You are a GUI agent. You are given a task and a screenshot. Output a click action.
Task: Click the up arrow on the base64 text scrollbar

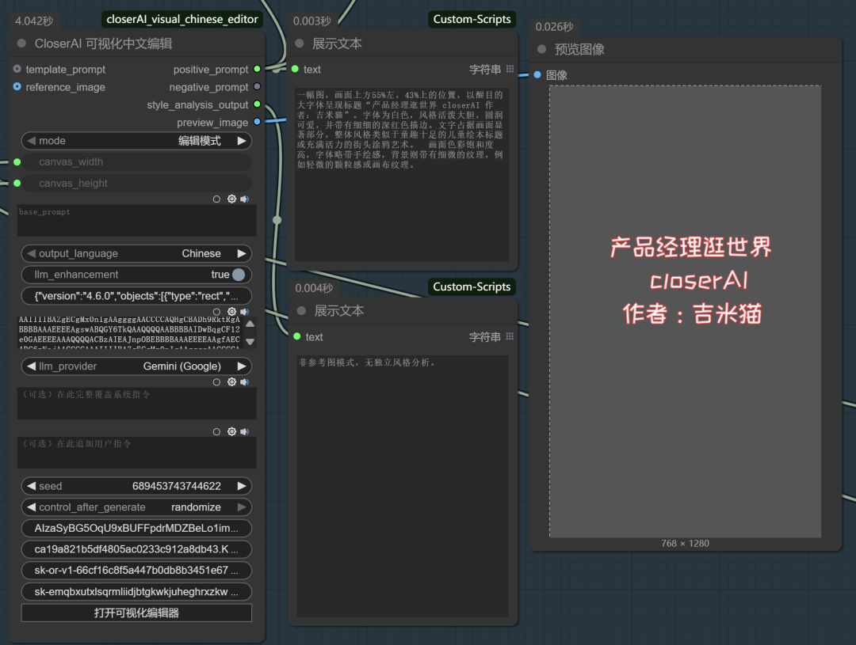pyautogui.click(x=250, y=324)
